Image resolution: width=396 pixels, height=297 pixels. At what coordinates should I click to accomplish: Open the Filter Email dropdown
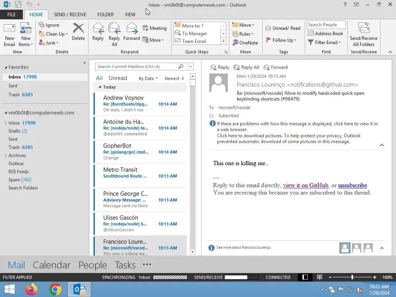[324, 43]
